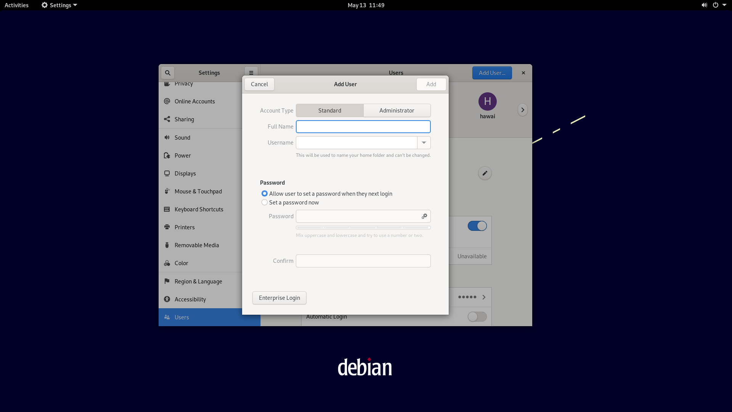Drag the password strength indicator slider
The height and width of the screenshot is (412, 732).
(x=363, y=227)
